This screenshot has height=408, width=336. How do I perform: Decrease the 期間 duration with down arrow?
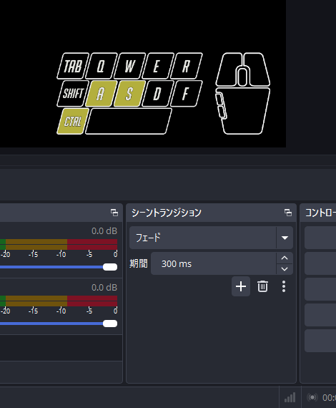285,269
